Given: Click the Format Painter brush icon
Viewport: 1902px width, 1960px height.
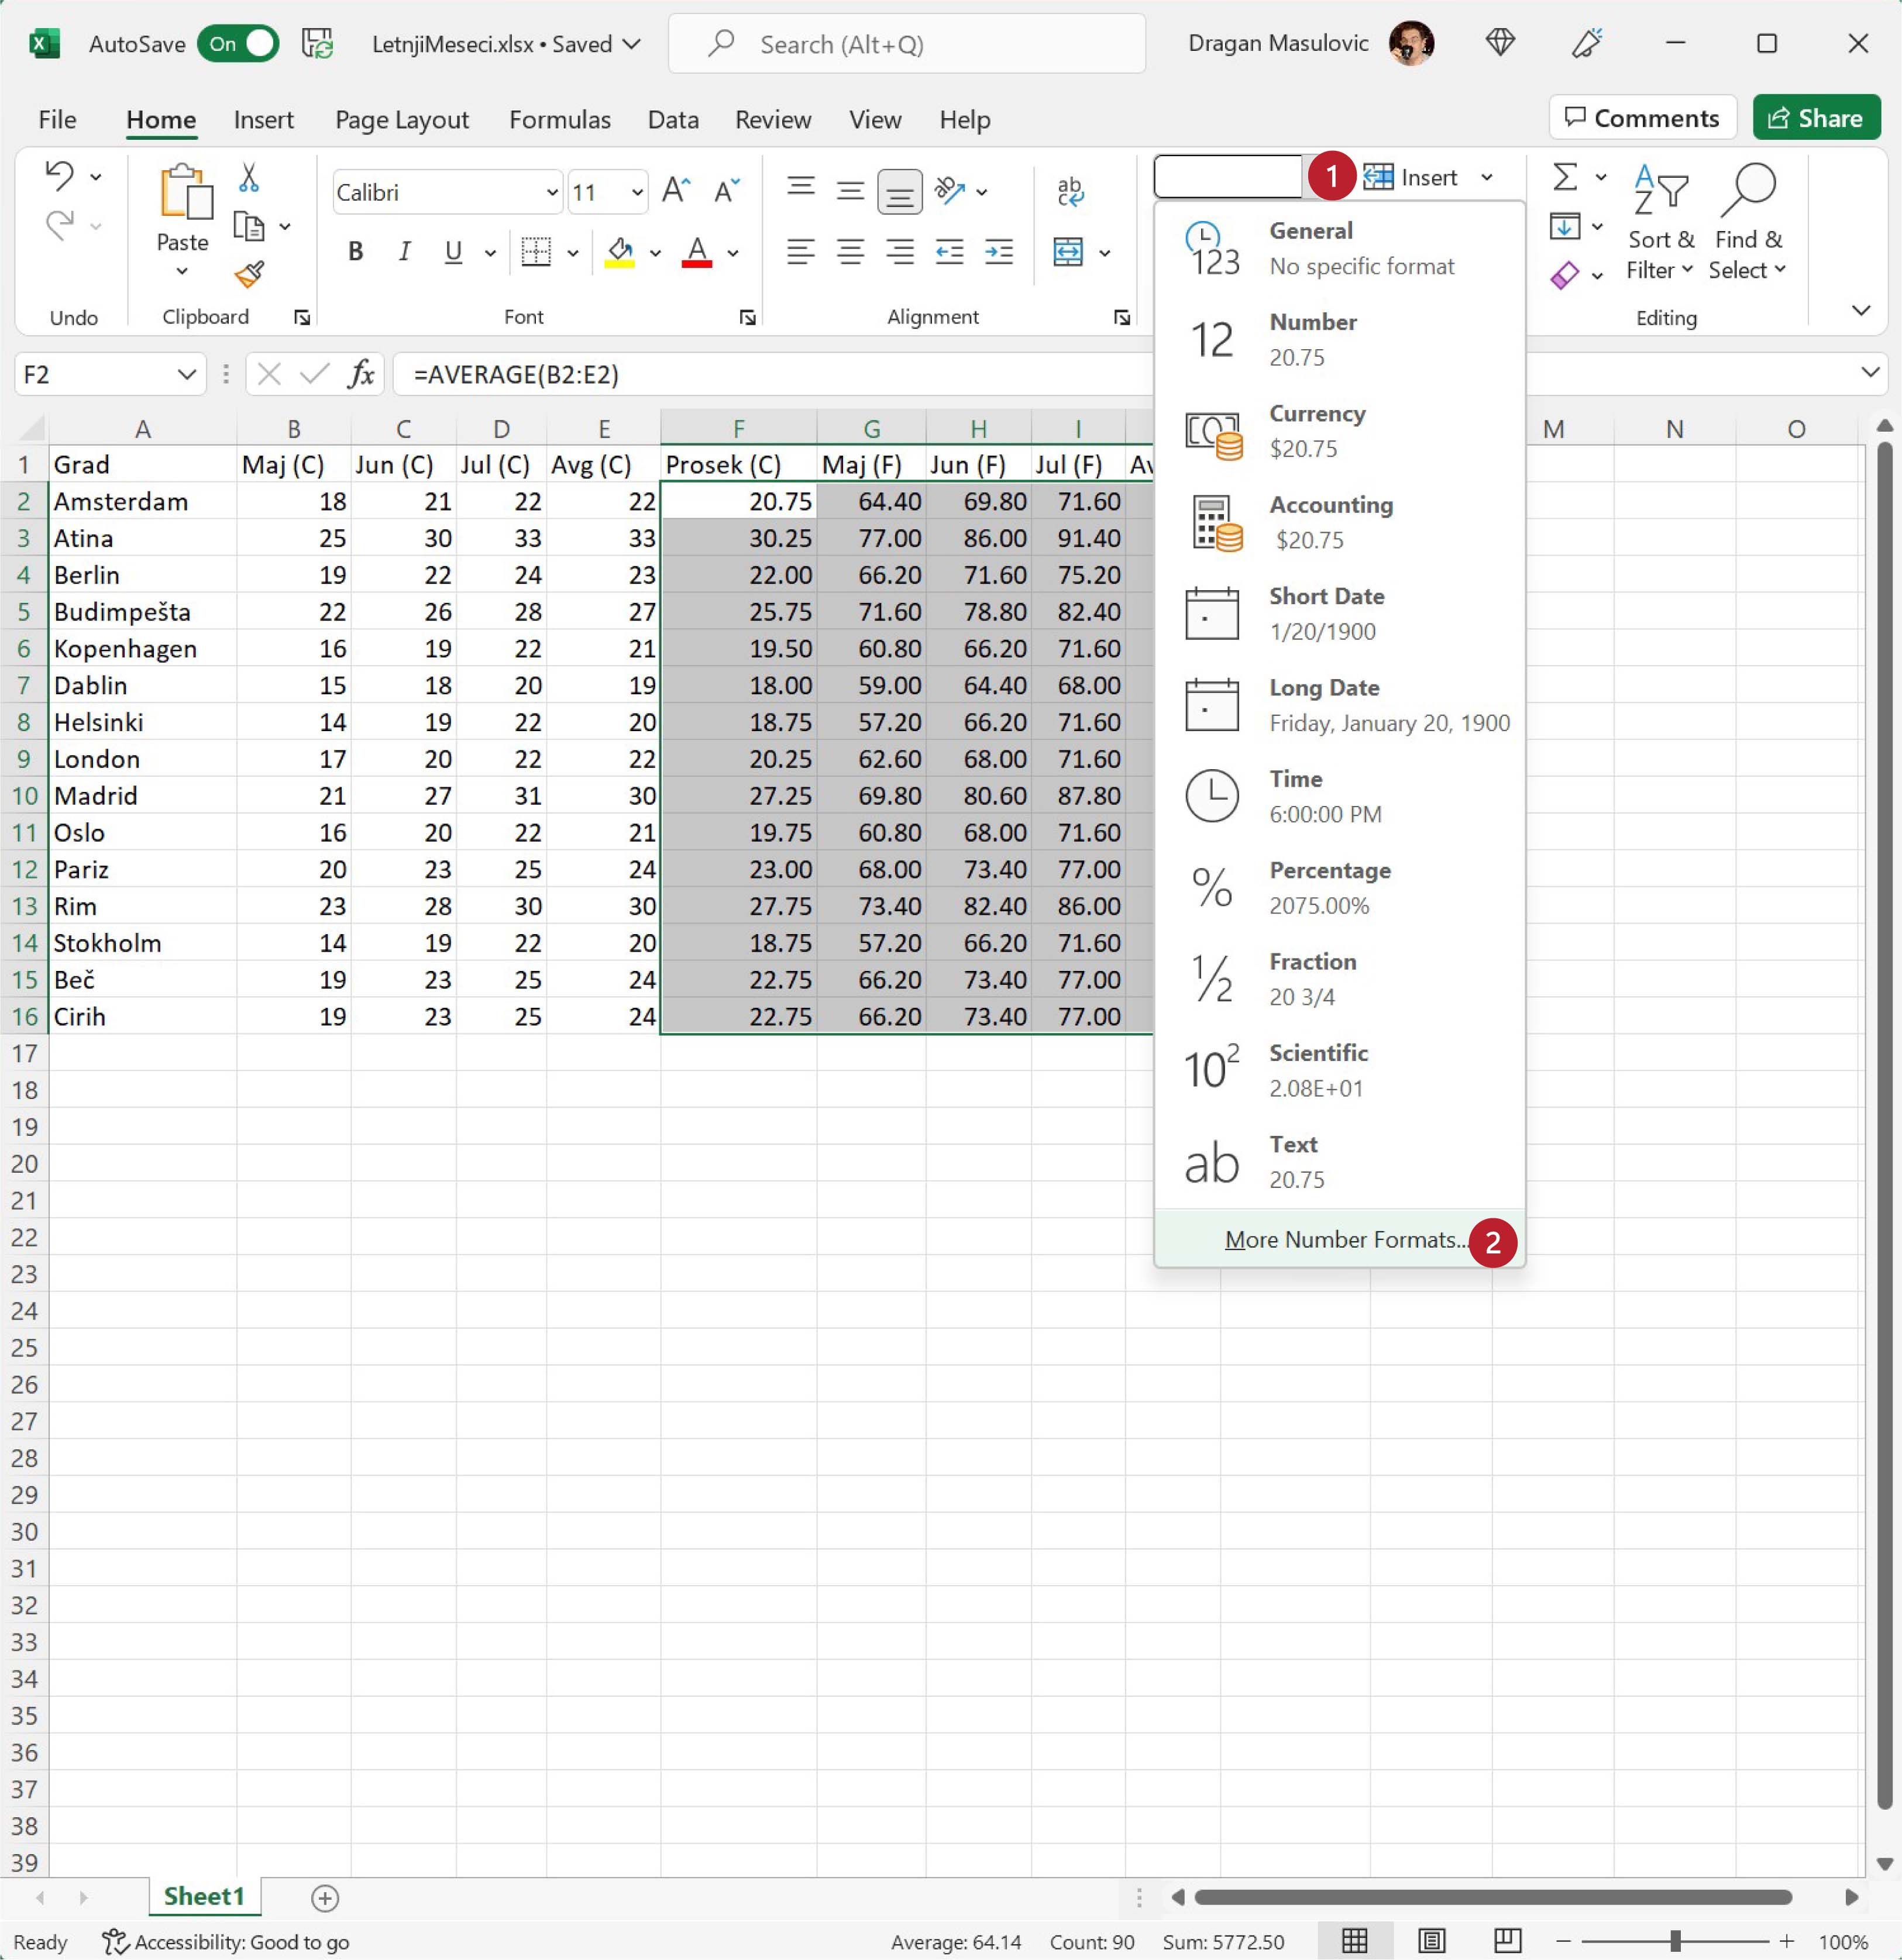Looking at the screenshot, I should (x=249, y=274).
